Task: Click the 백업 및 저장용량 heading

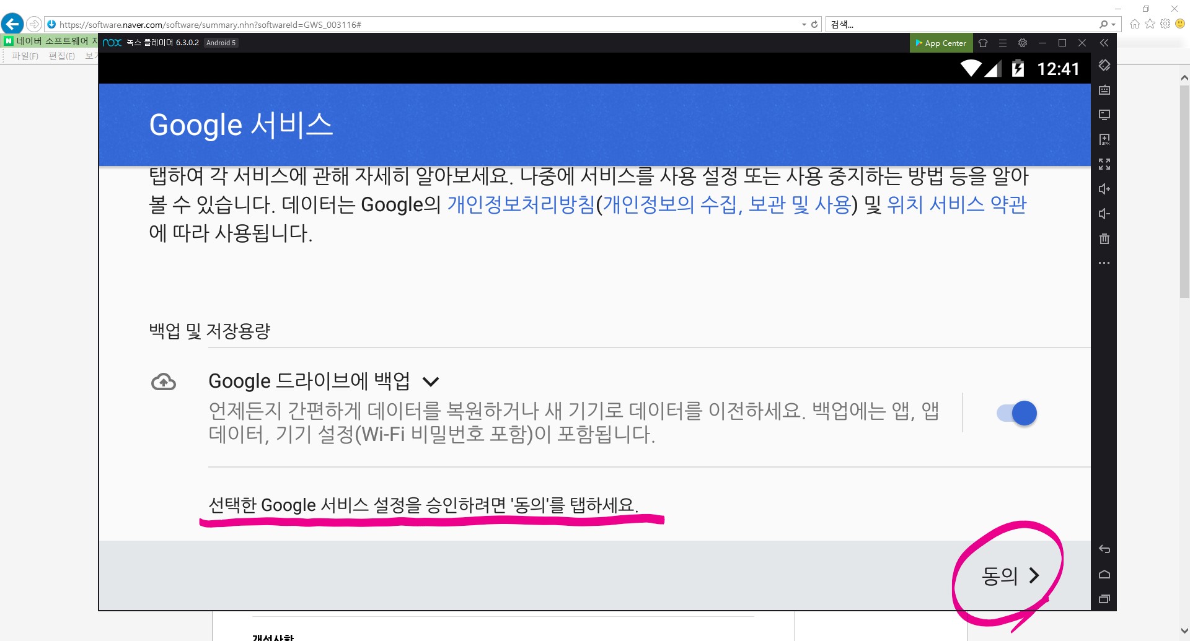Action: coord(210,331)
